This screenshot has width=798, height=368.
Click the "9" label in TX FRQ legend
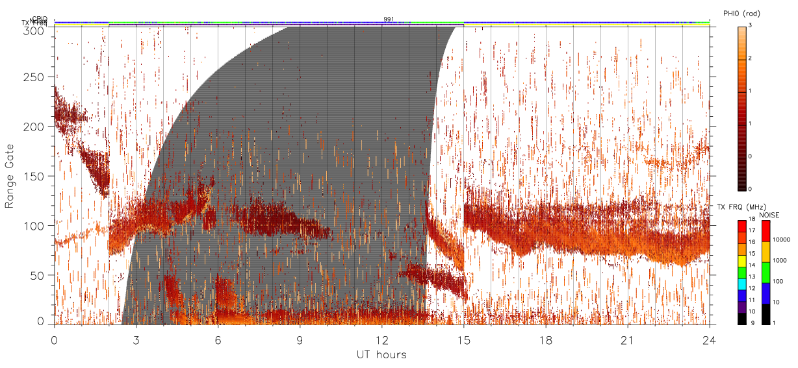pos(751,323)
